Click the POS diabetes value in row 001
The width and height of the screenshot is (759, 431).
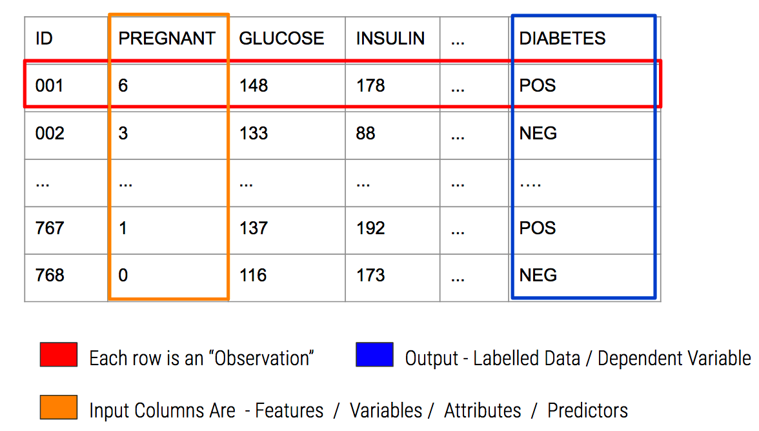tap(538, 86)
